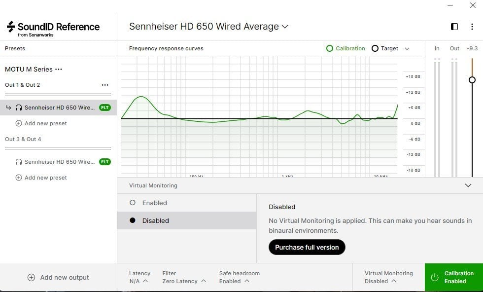The image size is (483, 292).
Task: Click the output gain slider handle
Action: click(x=472, y=80)
